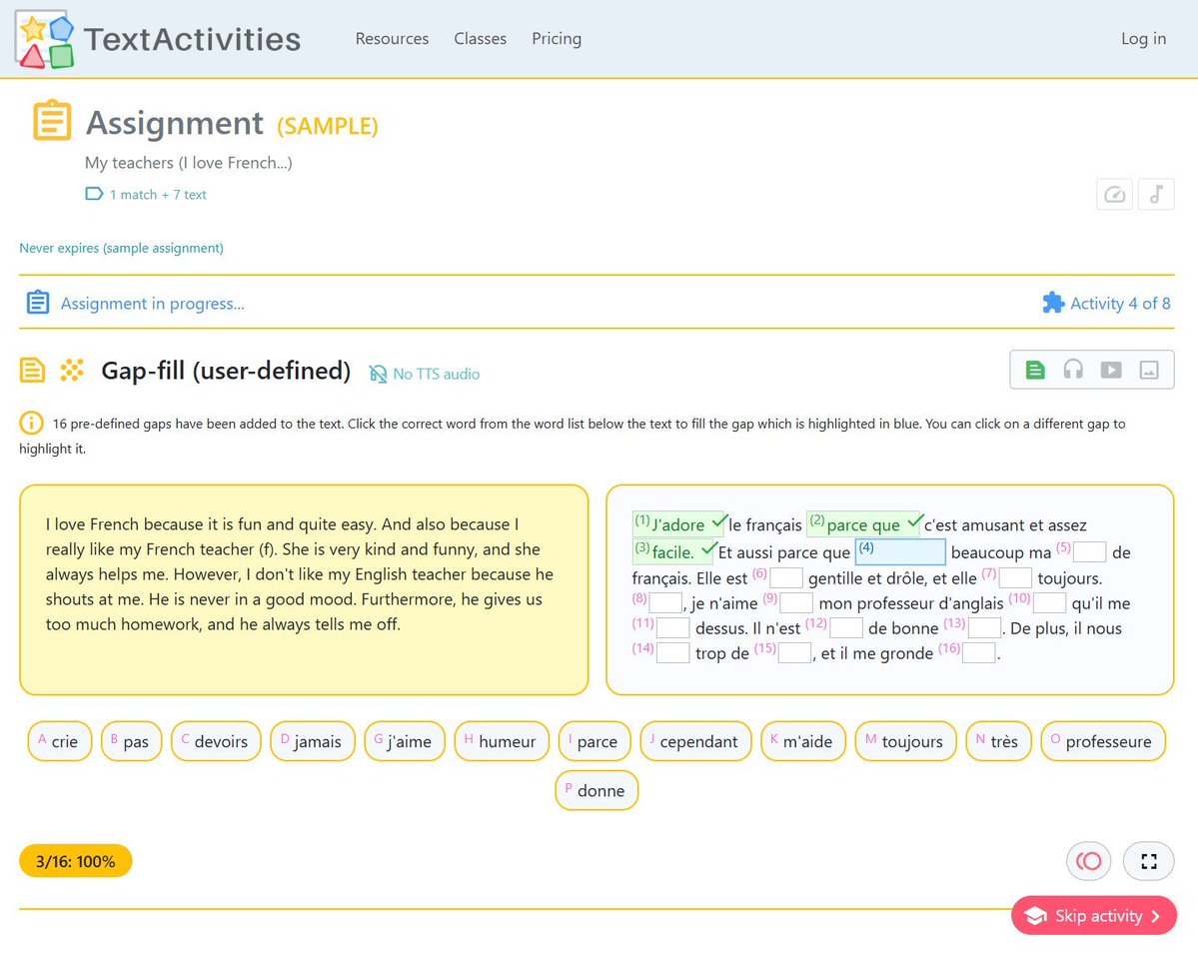Screen dimensions: 1198x954
Task: Open the Classes menu
Action: [x=480, y=38]
